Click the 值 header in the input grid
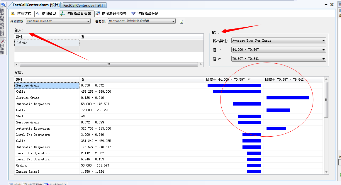Viewport: 341px width, 185px height. 141,37
